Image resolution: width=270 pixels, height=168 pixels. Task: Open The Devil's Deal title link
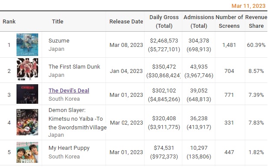69,91
